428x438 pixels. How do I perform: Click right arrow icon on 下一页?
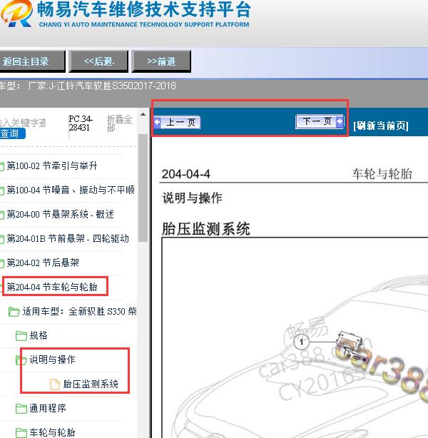click(340, 121)
